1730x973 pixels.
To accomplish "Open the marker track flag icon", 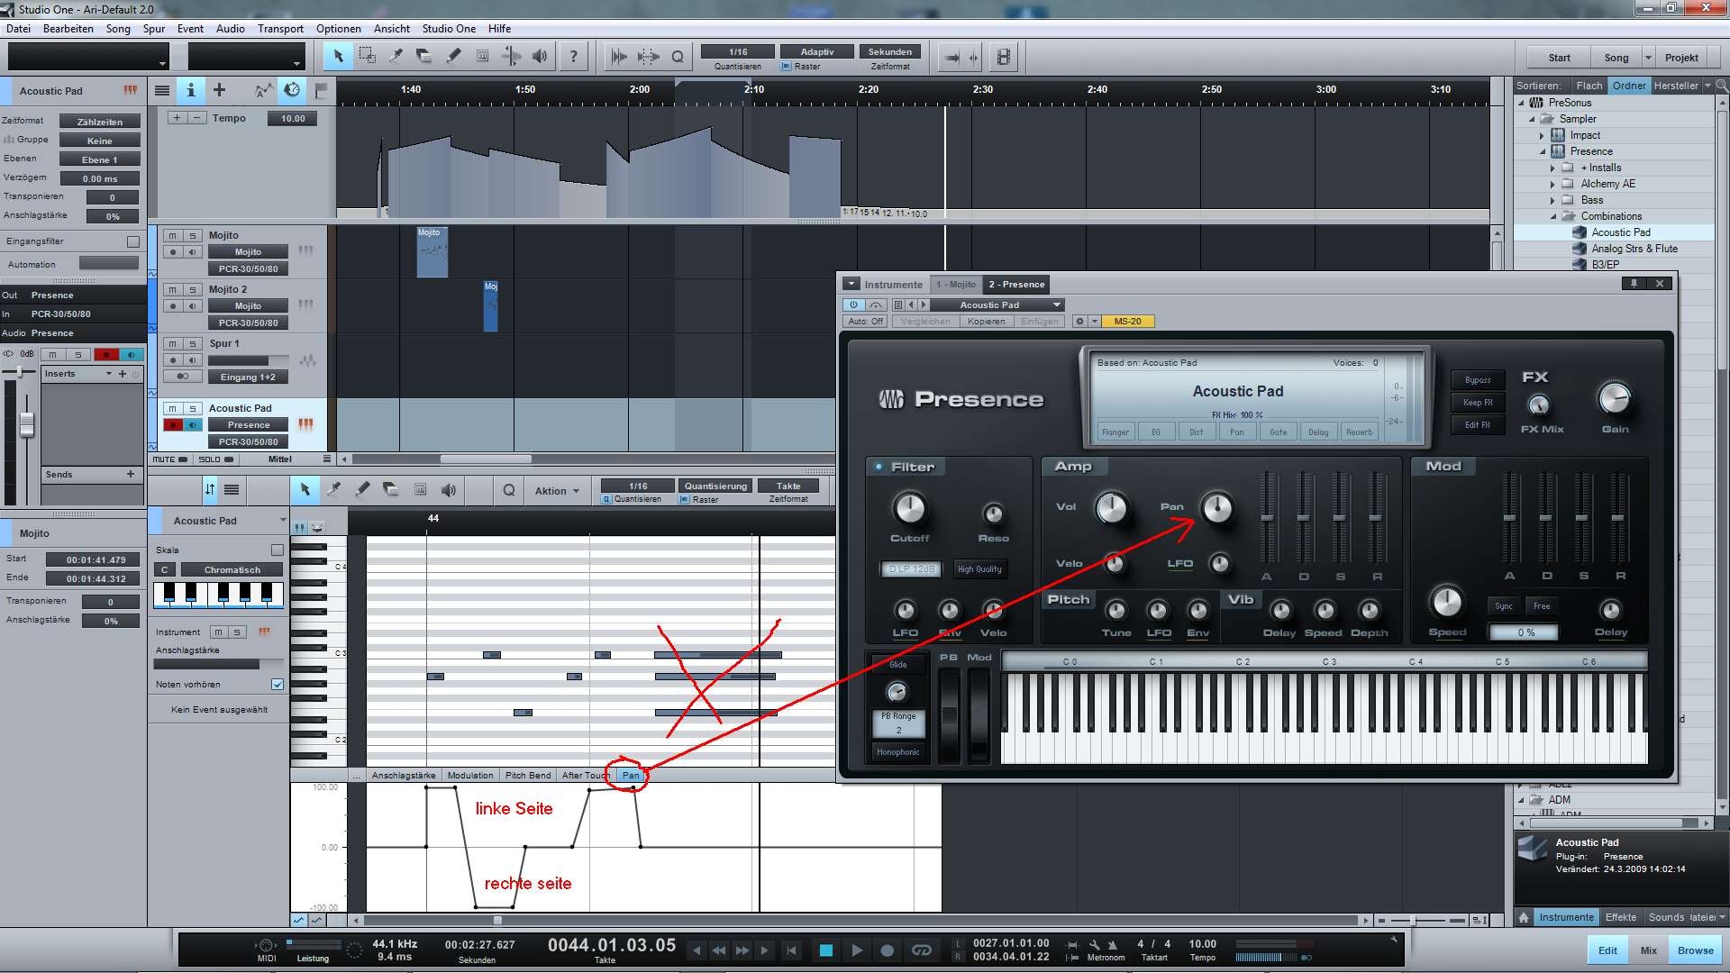I will click(x=321, y=90).
